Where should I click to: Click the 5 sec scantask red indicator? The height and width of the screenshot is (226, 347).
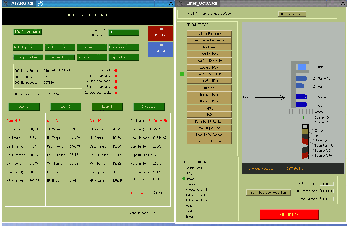coord(116,87)
